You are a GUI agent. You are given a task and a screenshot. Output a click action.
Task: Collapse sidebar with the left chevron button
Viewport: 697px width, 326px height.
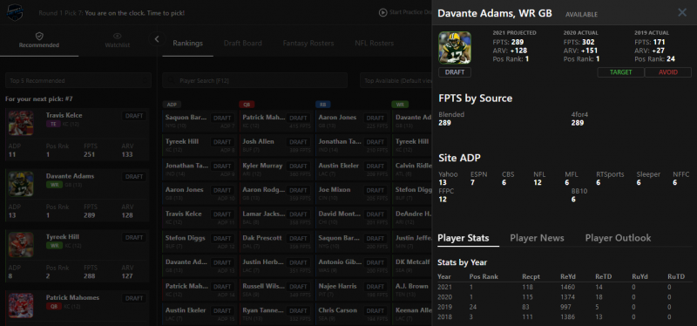[x=157, y=39]
